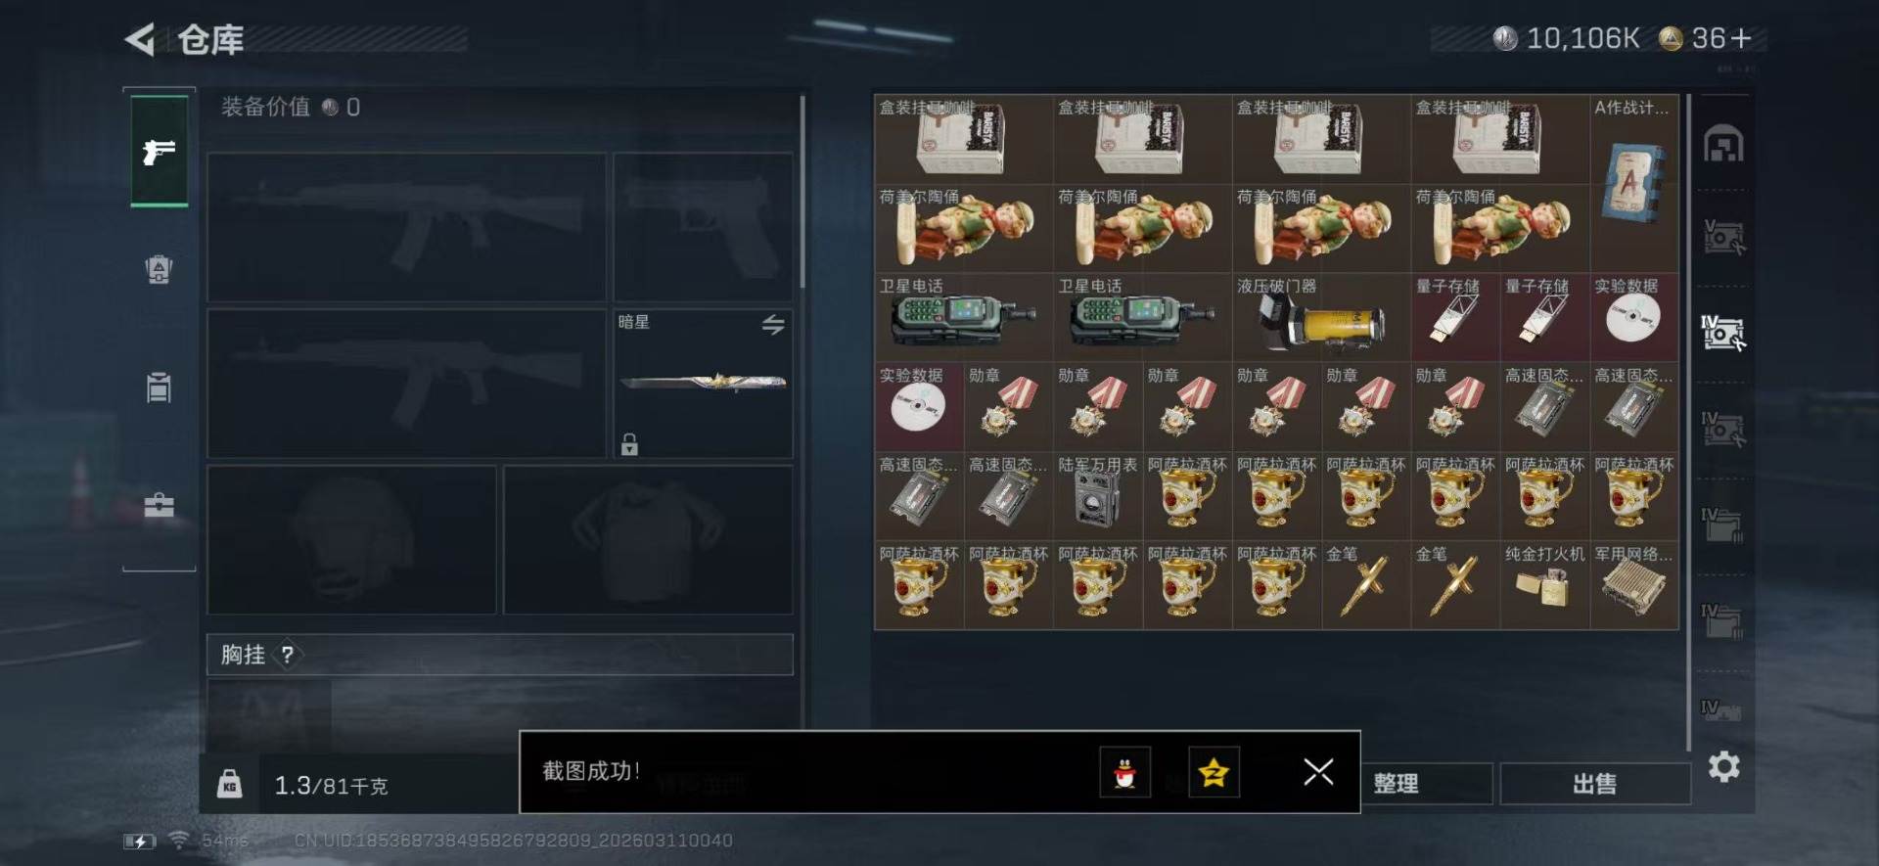Select the highlighted level IV storage box icon

click(x=1723, y=333)
